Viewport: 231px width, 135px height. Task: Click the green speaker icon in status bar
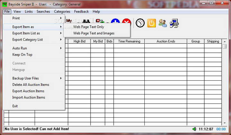point(194,129)
